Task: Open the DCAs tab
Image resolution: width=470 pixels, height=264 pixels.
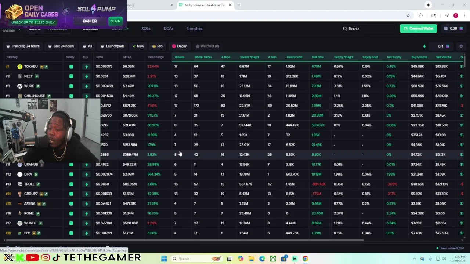Action: pos(169,29)
